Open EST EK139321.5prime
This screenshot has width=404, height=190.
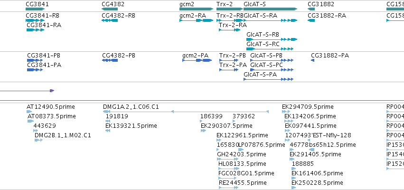131,126
